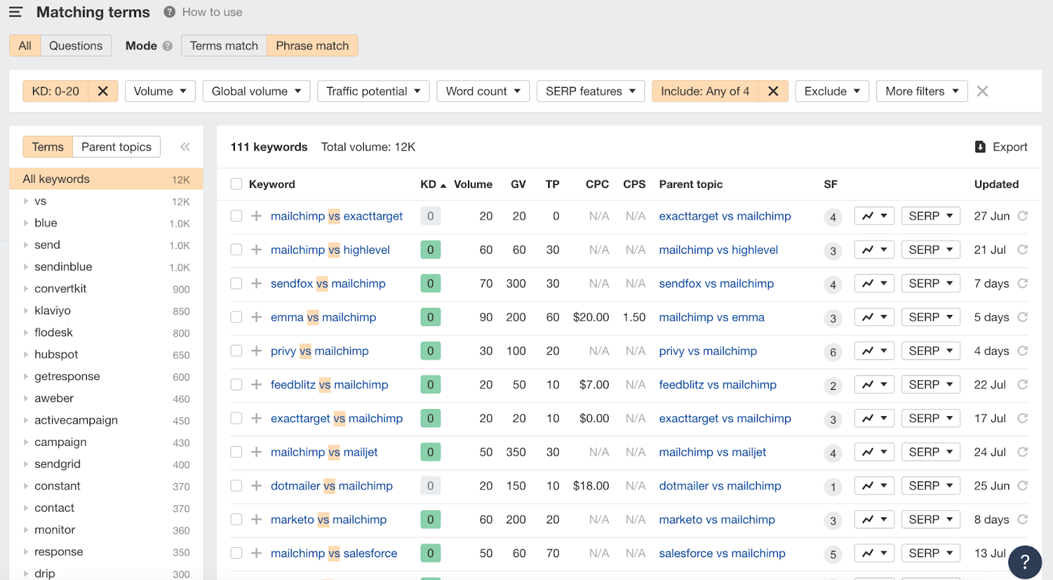Open the SERP features filter dropdown

[x=590, y=91]
